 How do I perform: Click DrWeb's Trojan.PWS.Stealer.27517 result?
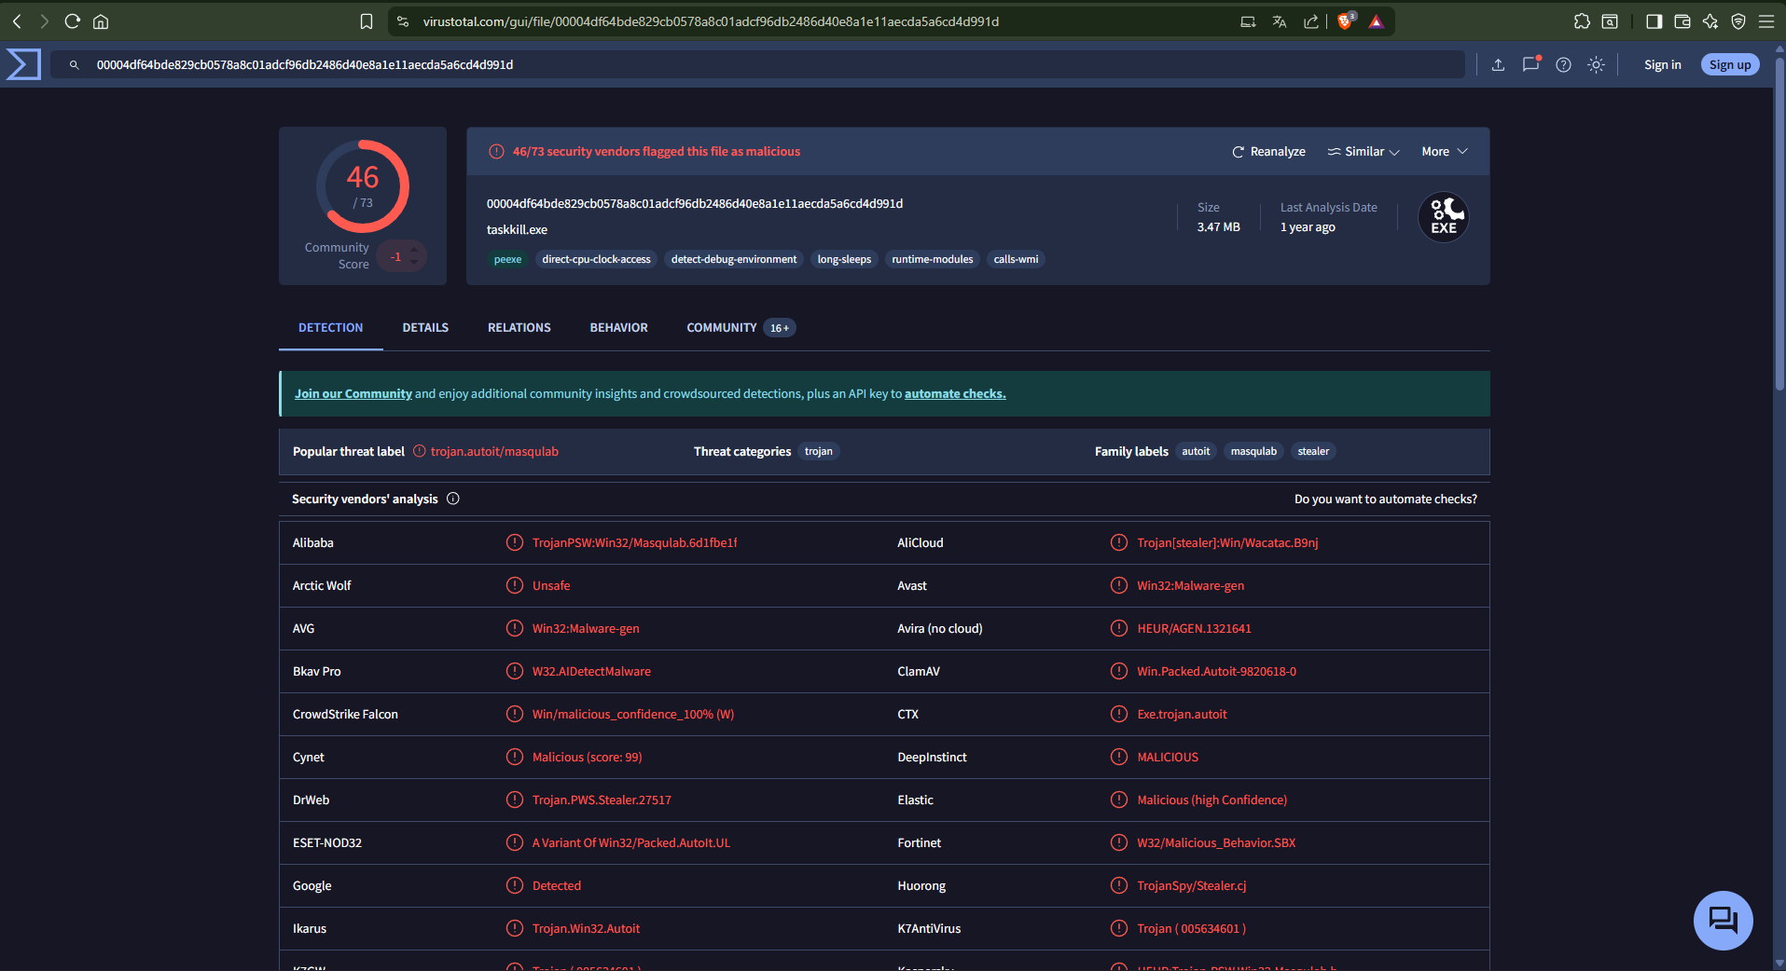pyautogui.click(x=602, y=800)
